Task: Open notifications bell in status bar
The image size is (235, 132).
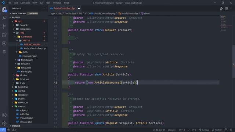Action: point(231,130)
